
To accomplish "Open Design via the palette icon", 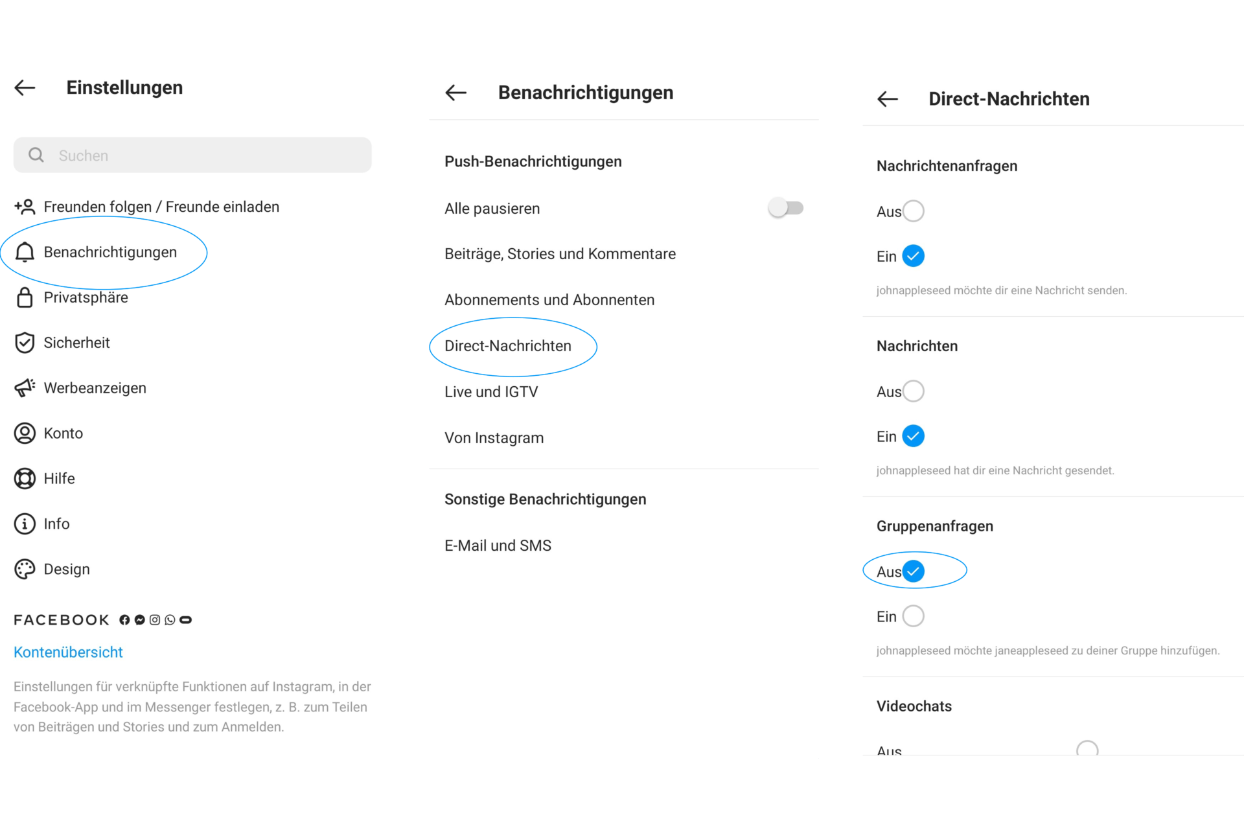I will [x=25, y=570].
